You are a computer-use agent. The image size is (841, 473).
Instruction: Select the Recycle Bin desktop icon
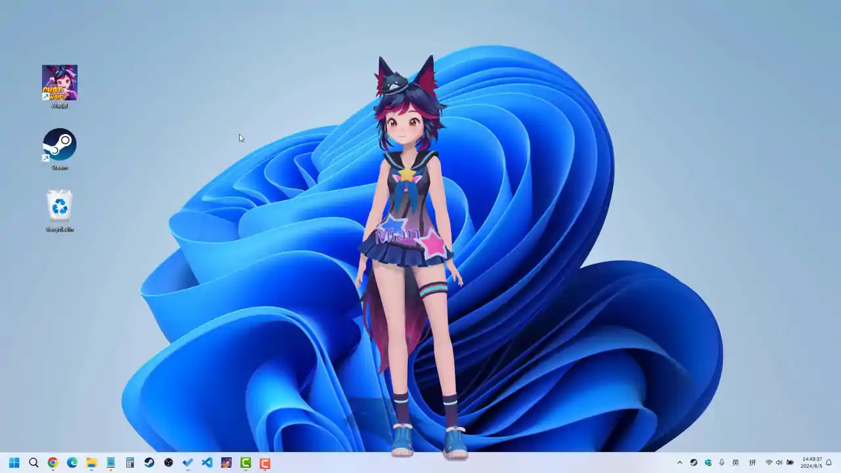click(60, 210)
